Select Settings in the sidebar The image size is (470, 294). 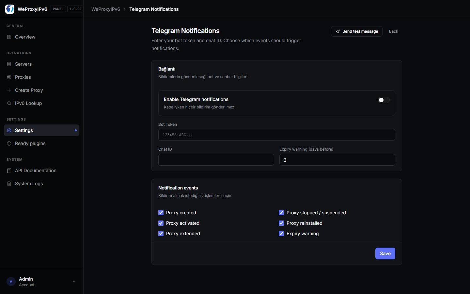(41, 130)
